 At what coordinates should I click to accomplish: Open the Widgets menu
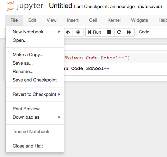click(140, 20)
